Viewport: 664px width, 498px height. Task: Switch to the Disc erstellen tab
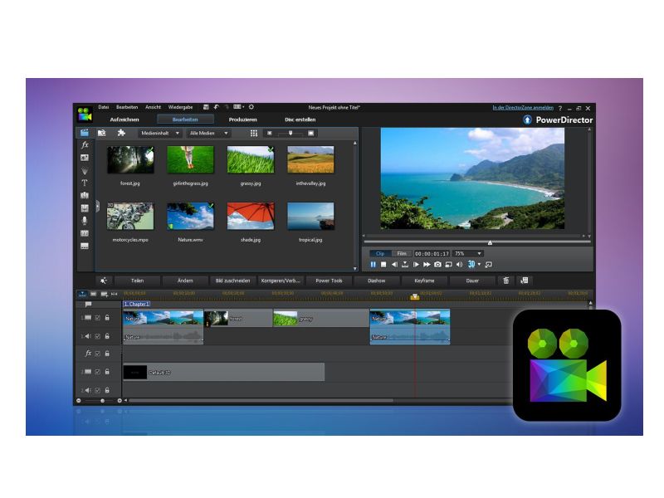tap(300, 120)
